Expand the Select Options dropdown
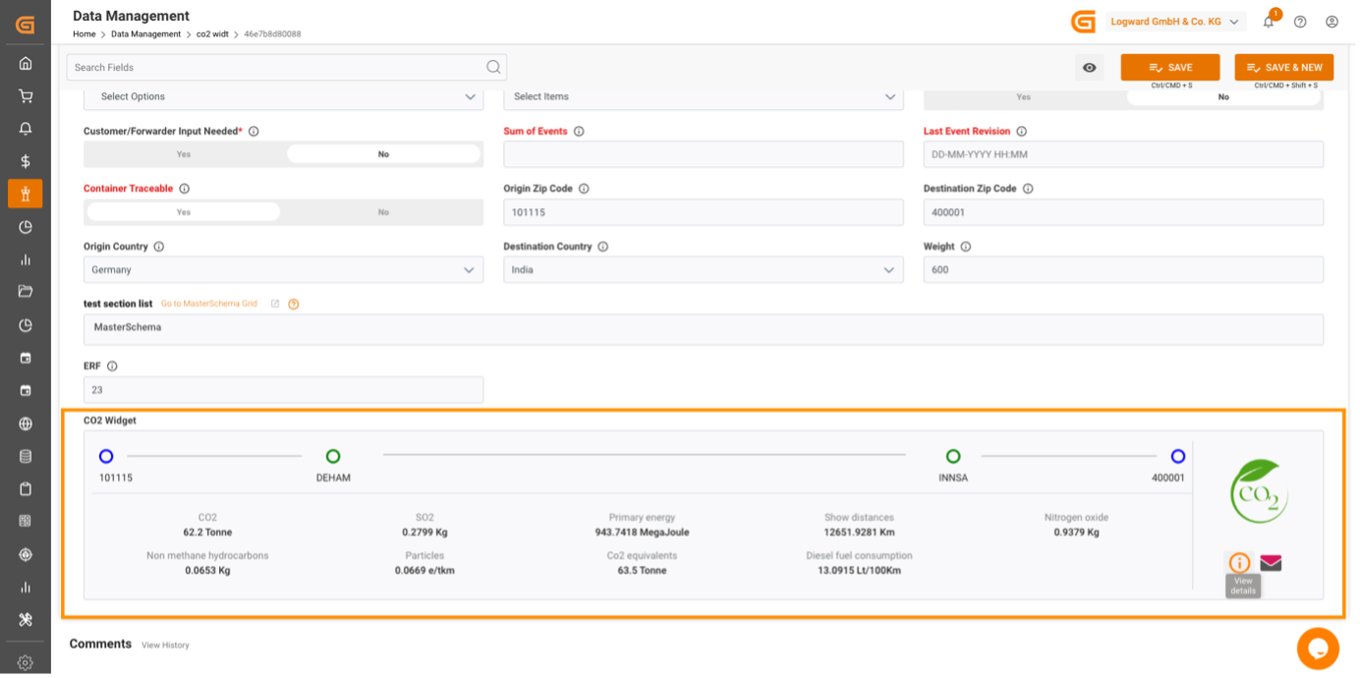The image size is (1360, 678). point(283,96)
